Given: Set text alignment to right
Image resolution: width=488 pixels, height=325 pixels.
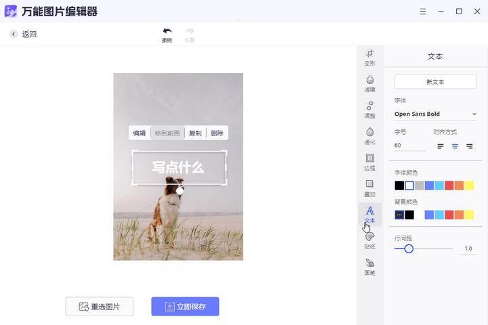Looking at the screenshot, I should point(469,146).
